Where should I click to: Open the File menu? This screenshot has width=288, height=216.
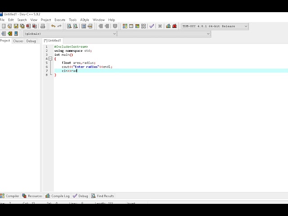pyautogui.click(x=2, y=20)
